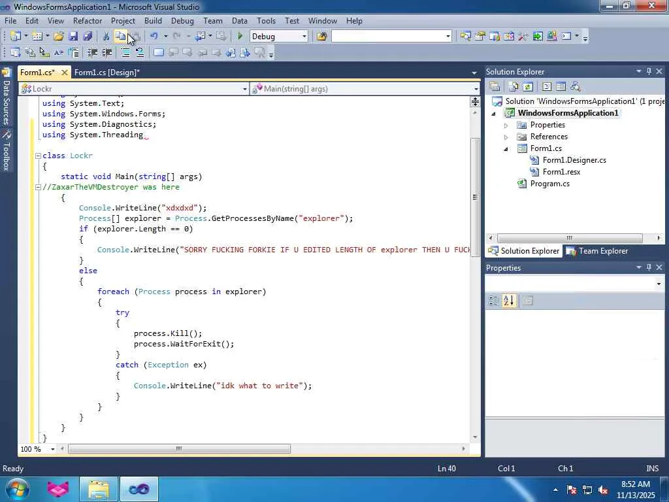Click the editor split-window handle above the scrollbar

tap(475, 101)
